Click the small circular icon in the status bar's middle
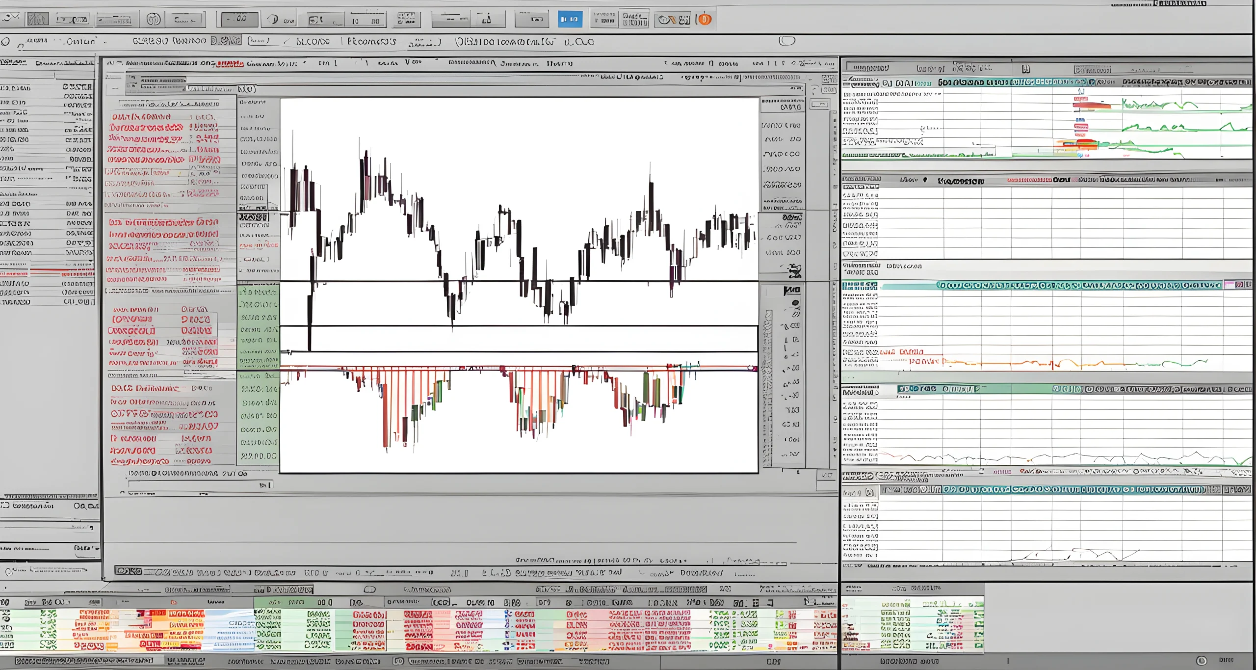Viewport: 1256px width, 670px height. [399, 661]
